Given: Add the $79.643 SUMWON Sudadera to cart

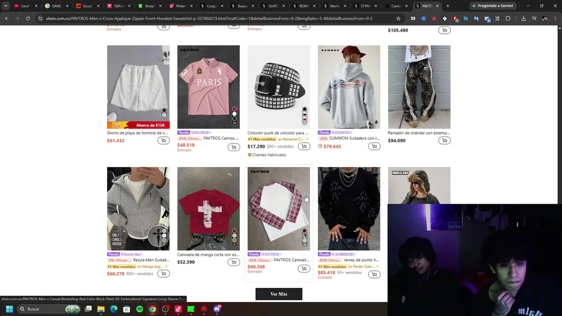Looking at the screenshot, I should click(x=374, y=146).
